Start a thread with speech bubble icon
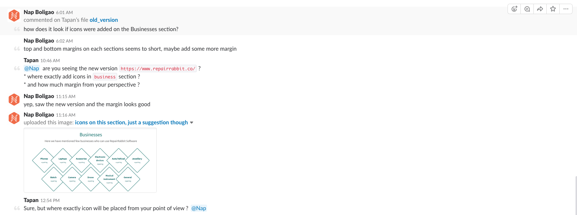This screenshot has height=215, width=577. (x=527, y=9)
